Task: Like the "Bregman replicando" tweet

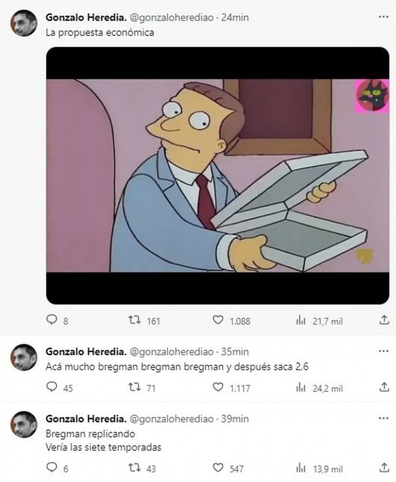Action: coord(218,466)
